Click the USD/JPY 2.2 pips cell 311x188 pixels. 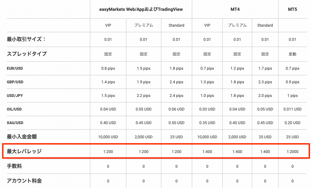point(144,96)
